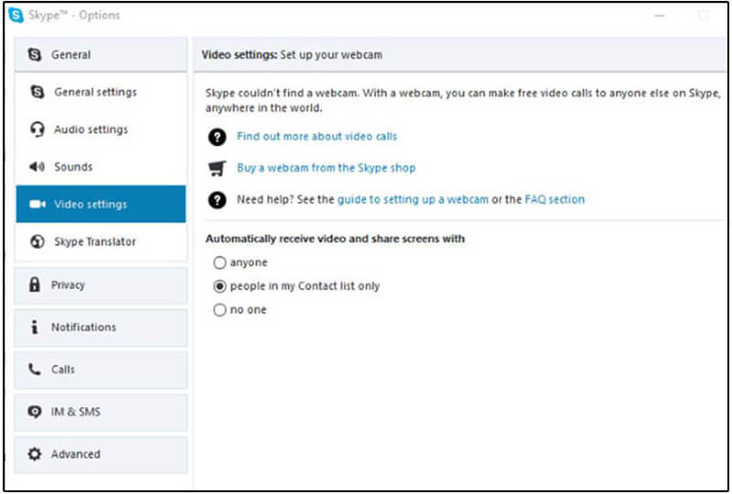Open "Find out more about video calls" link
The image size is (732, 494).
(x=317, y=136)
